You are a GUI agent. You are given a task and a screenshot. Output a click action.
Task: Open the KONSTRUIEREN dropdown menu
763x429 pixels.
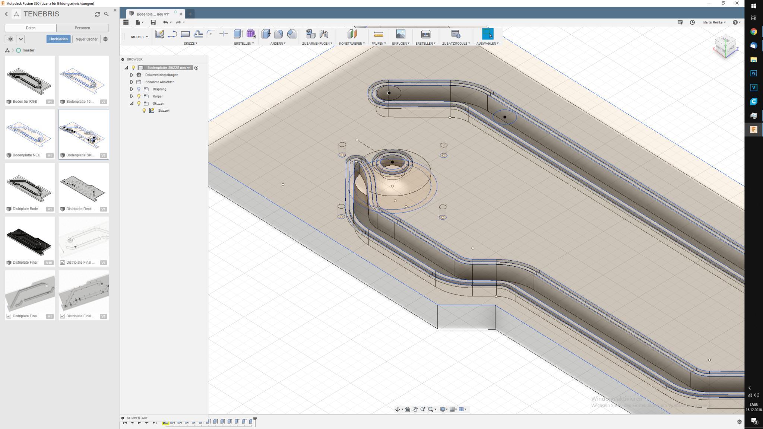click(x=351, y=44)
